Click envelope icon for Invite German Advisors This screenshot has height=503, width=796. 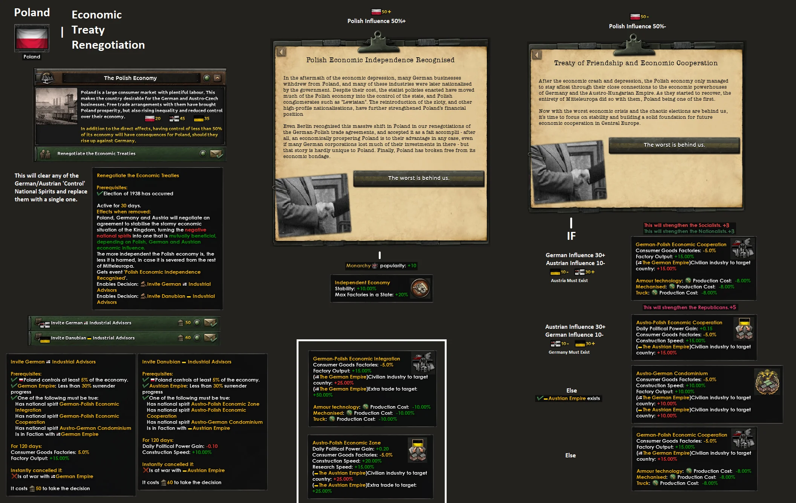210,323
